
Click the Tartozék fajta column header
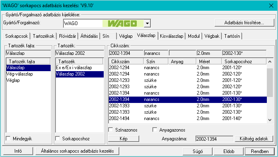28,62
